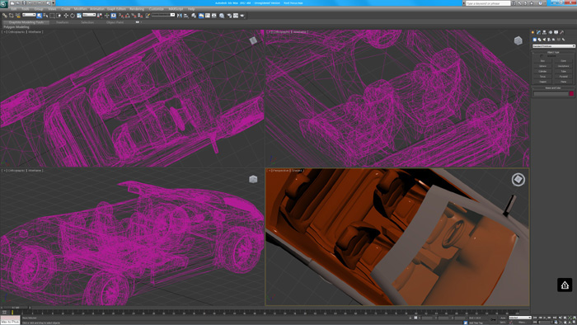Toggle Set Key mode
This screenshot has height=325, width=577.
503,322
